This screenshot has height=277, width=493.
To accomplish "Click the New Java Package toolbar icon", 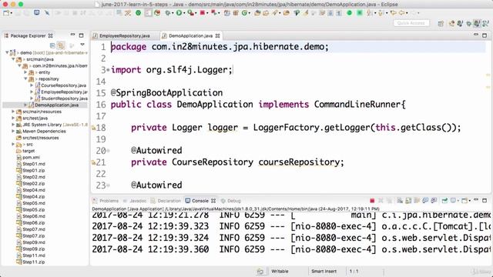I will tap(236, 13).
